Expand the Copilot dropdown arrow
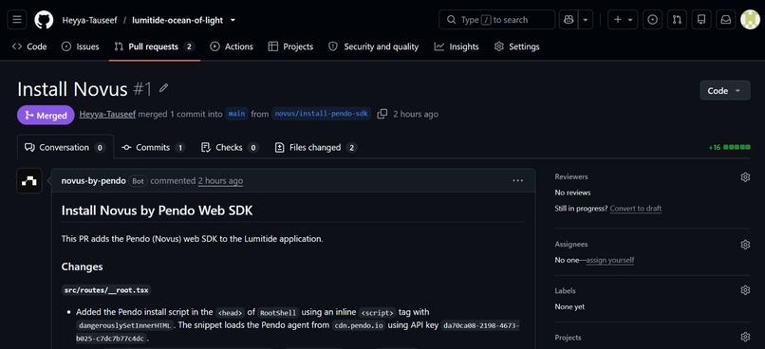Viewport: 765px width, 349px height. tap(586, 20)
